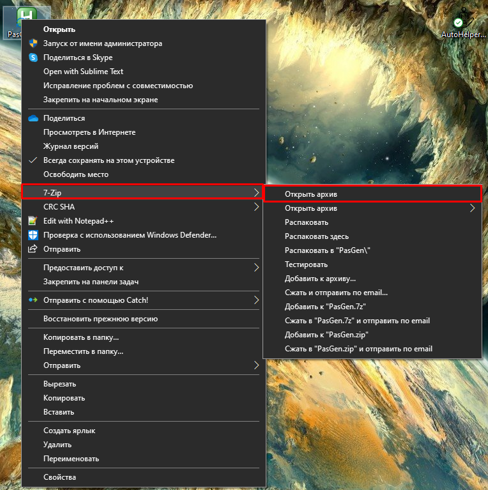Screen dimensions: 488x490
Task: Click the OneDrive cloud icon next to Поделиться
Action: coord(33,118)
